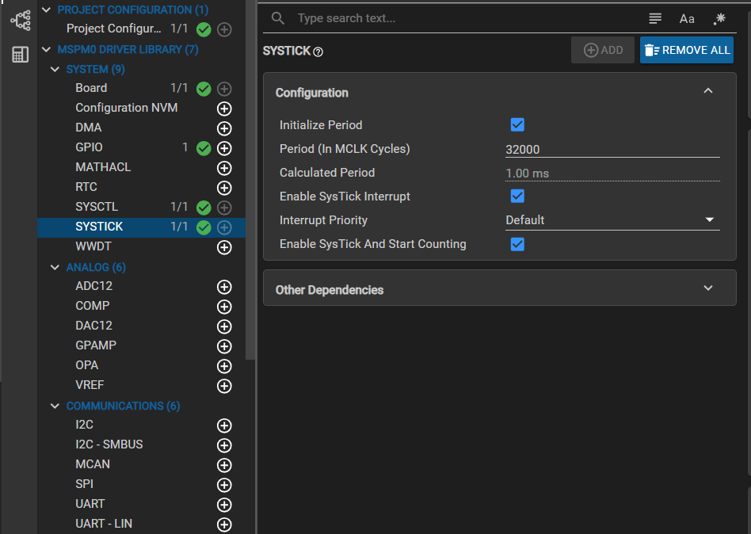The width and height of the screenshot is (751, 534).
Task: Open SYSTICK help question mark icon
Action: 318,51
